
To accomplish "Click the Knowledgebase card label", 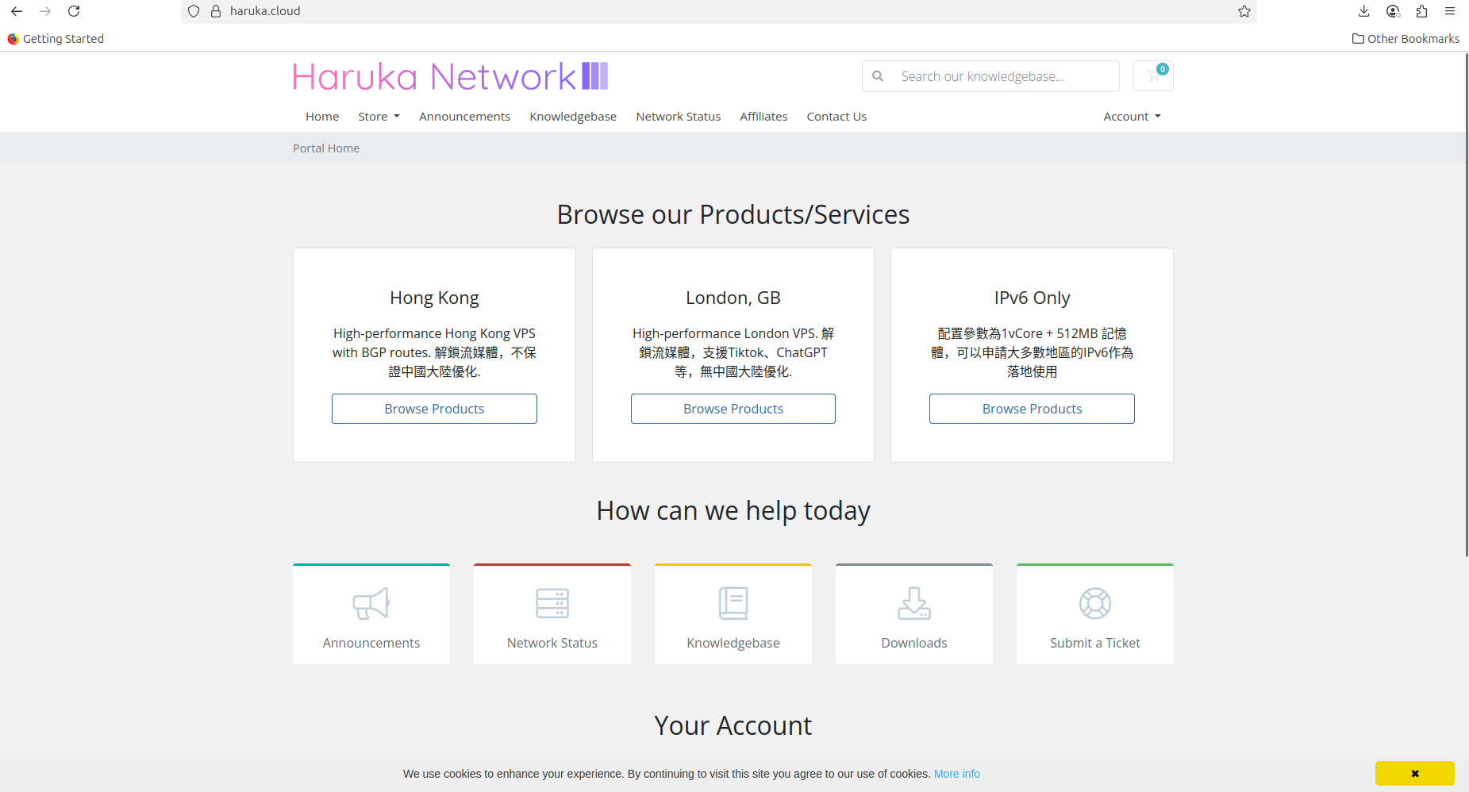I will click(x=733, y=643).
